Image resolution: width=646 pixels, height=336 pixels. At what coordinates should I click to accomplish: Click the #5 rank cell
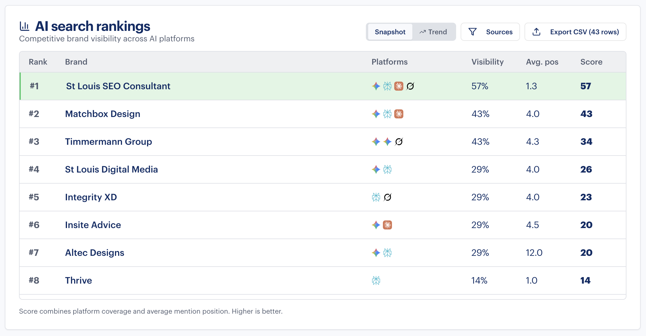34,197
